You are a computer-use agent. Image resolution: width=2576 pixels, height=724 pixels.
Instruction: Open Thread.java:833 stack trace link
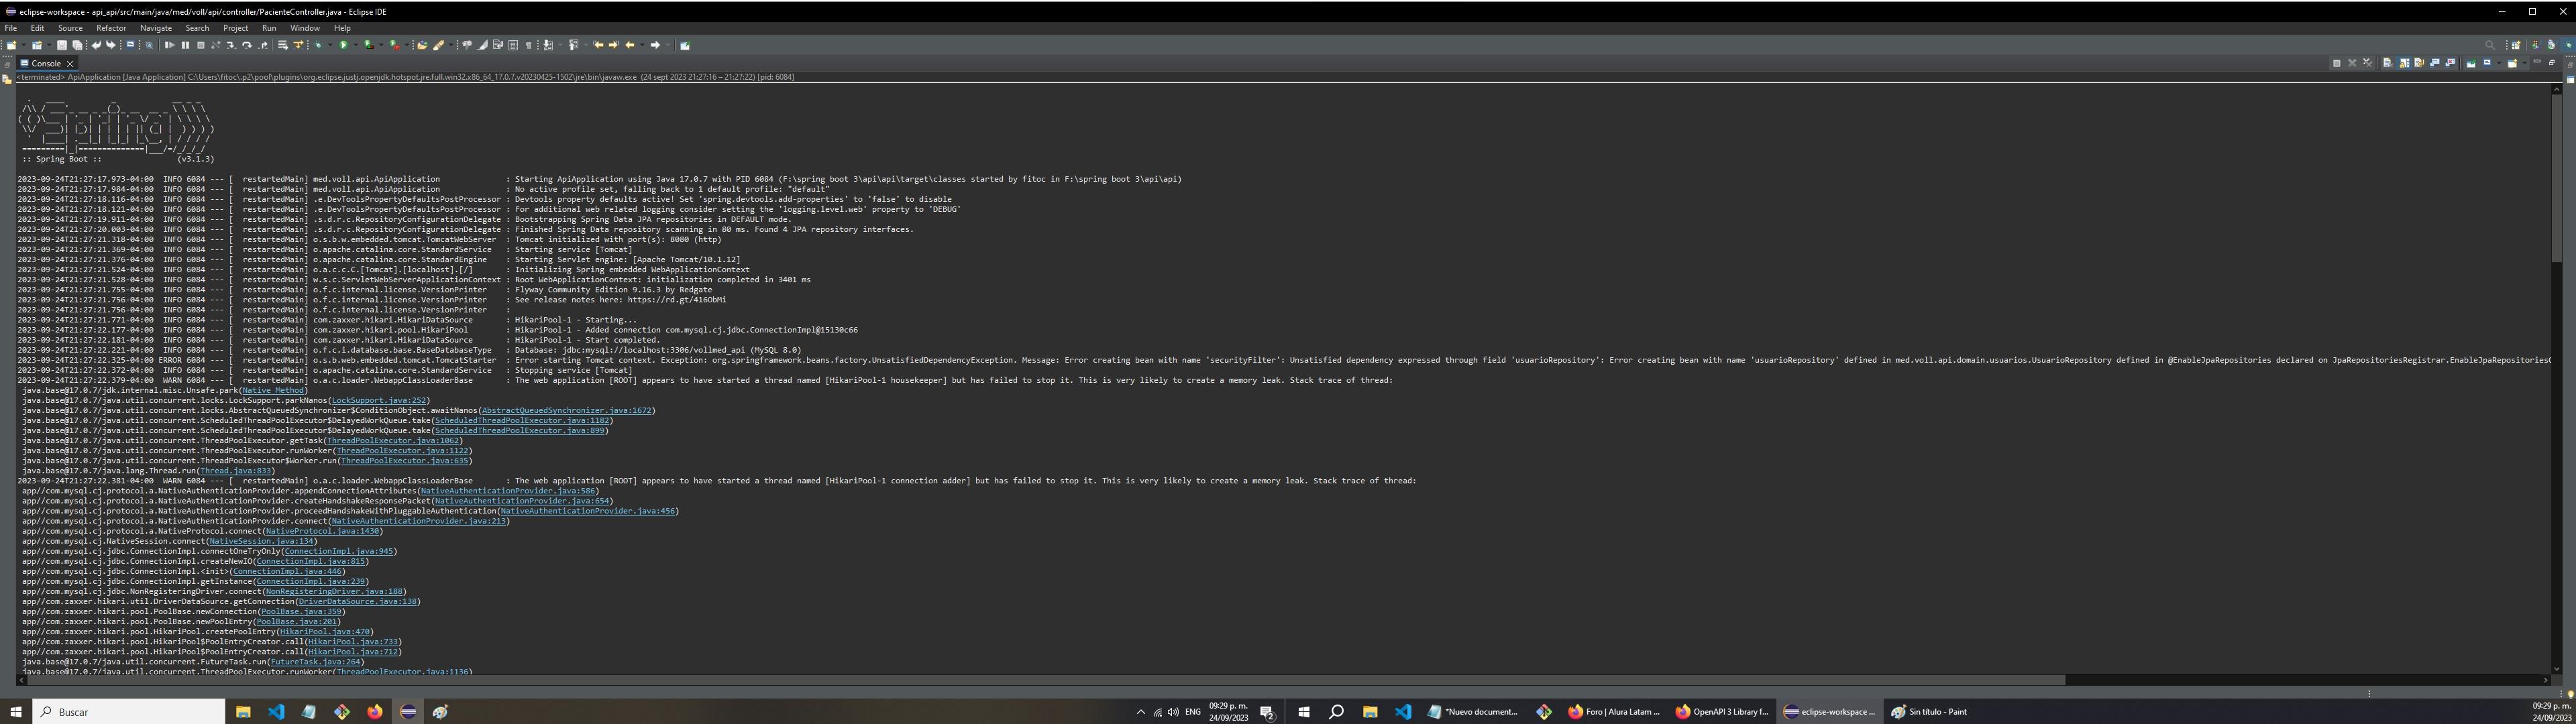pos(235,471)
